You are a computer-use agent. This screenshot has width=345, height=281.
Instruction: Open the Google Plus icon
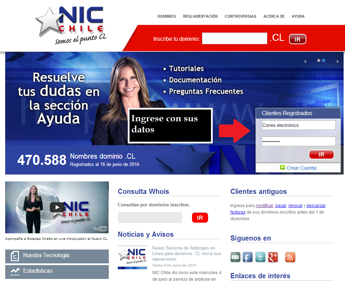coord(273,257)
